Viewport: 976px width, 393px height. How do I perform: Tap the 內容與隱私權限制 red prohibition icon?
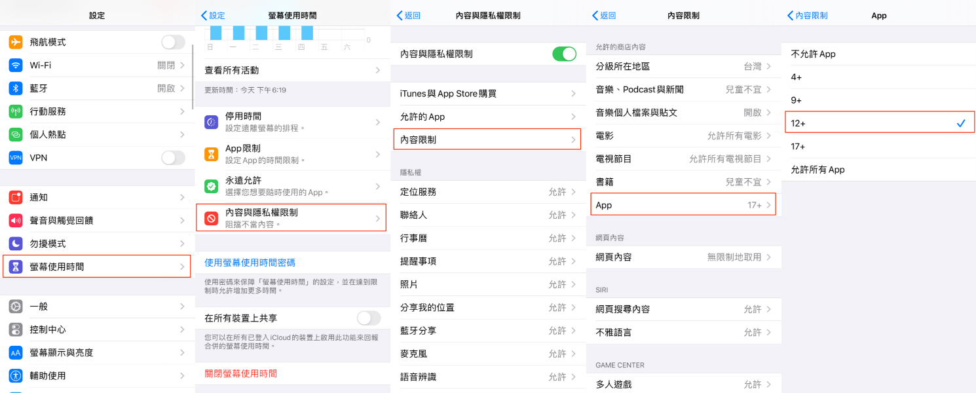tap(211, 218)
